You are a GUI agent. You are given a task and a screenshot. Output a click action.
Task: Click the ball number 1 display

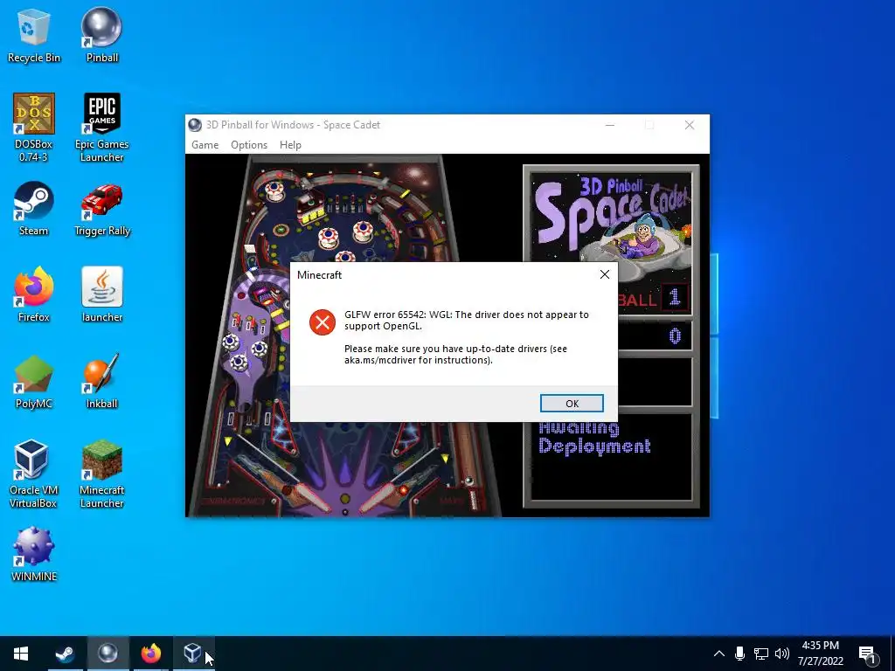coord(675,297)
